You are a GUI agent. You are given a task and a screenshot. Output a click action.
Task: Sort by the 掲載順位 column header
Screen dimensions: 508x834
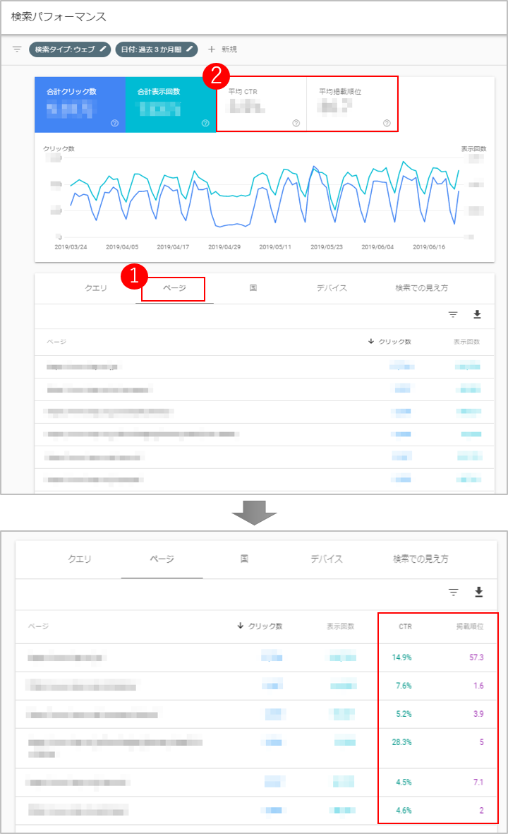469,626
